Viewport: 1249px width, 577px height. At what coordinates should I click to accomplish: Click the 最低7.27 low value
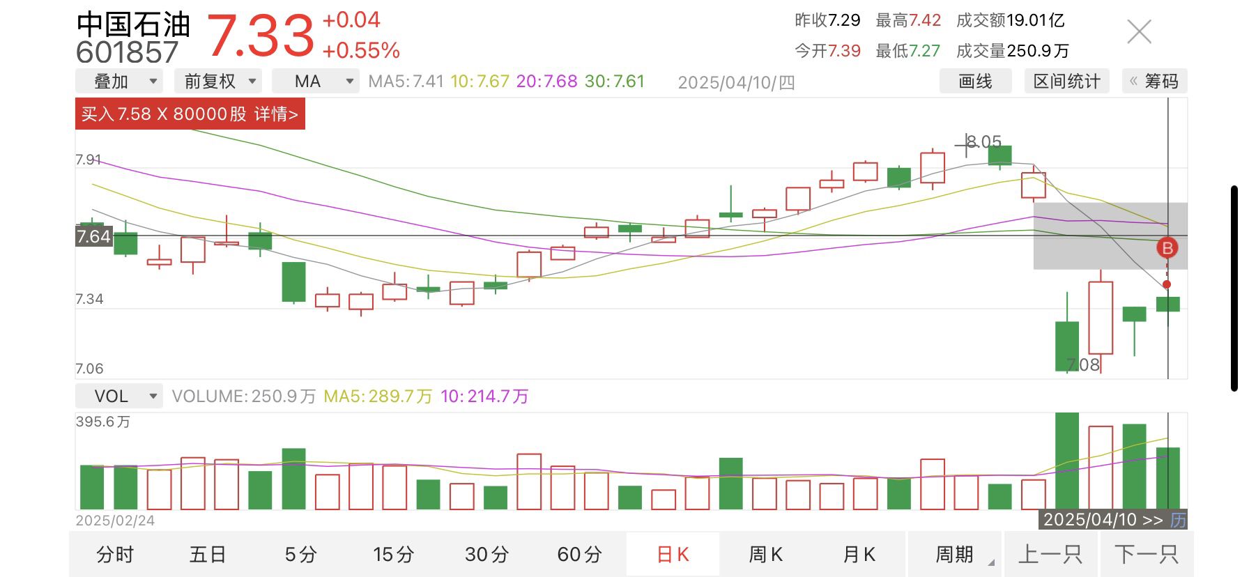pyautogui.click(x=908, y=51)
